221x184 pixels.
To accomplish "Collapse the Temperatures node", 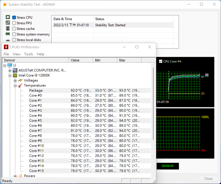I will point(15,86).
